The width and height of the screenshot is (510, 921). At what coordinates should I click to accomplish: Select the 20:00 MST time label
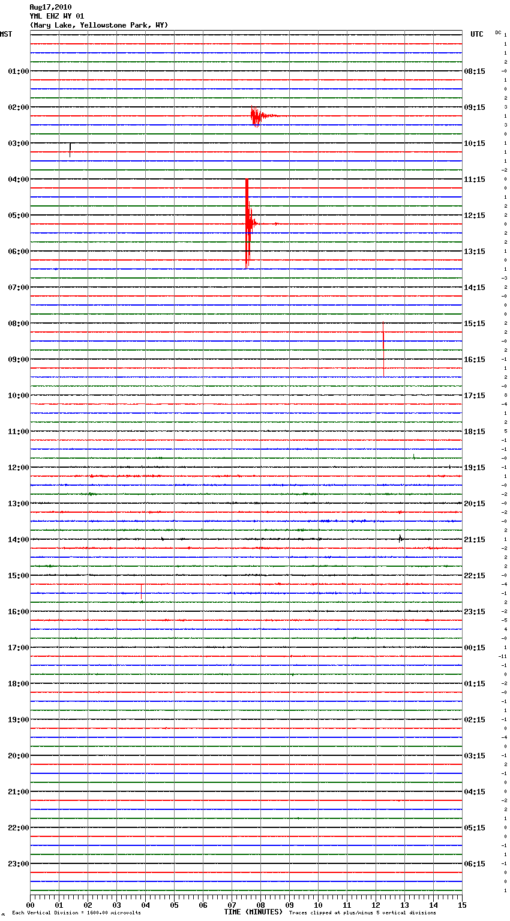click(x=18, y=756)
